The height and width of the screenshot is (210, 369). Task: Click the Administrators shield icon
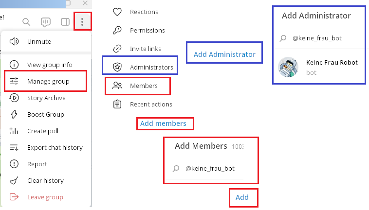point(117,67)
